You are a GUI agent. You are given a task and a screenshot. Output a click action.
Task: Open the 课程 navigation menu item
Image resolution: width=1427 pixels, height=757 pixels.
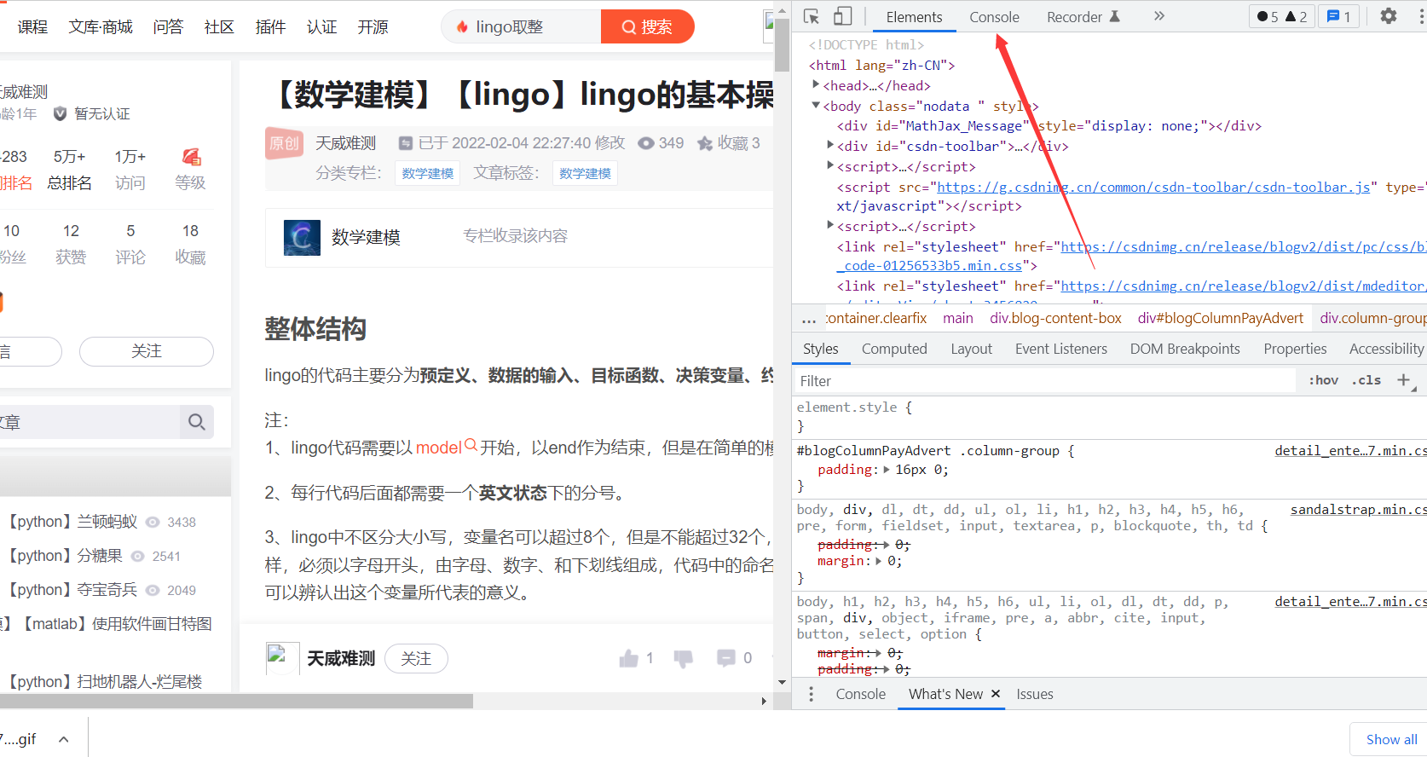(32, 26)
